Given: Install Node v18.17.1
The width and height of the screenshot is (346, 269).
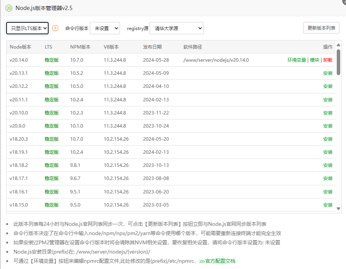Looking at the screenshot, I should 328,178.
